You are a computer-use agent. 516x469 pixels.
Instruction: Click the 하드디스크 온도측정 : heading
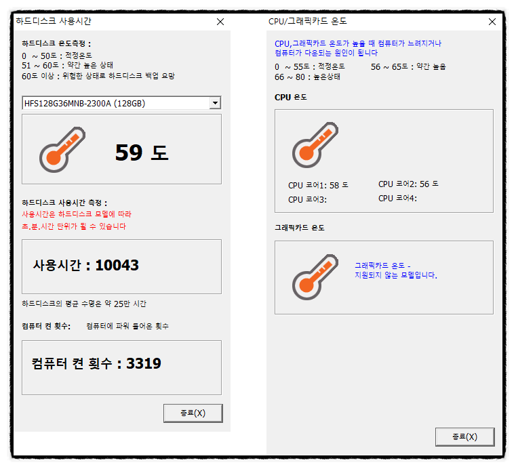tap(56, 43)
